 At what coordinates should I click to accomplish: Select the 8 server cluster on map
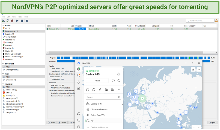tap(134, 97)
